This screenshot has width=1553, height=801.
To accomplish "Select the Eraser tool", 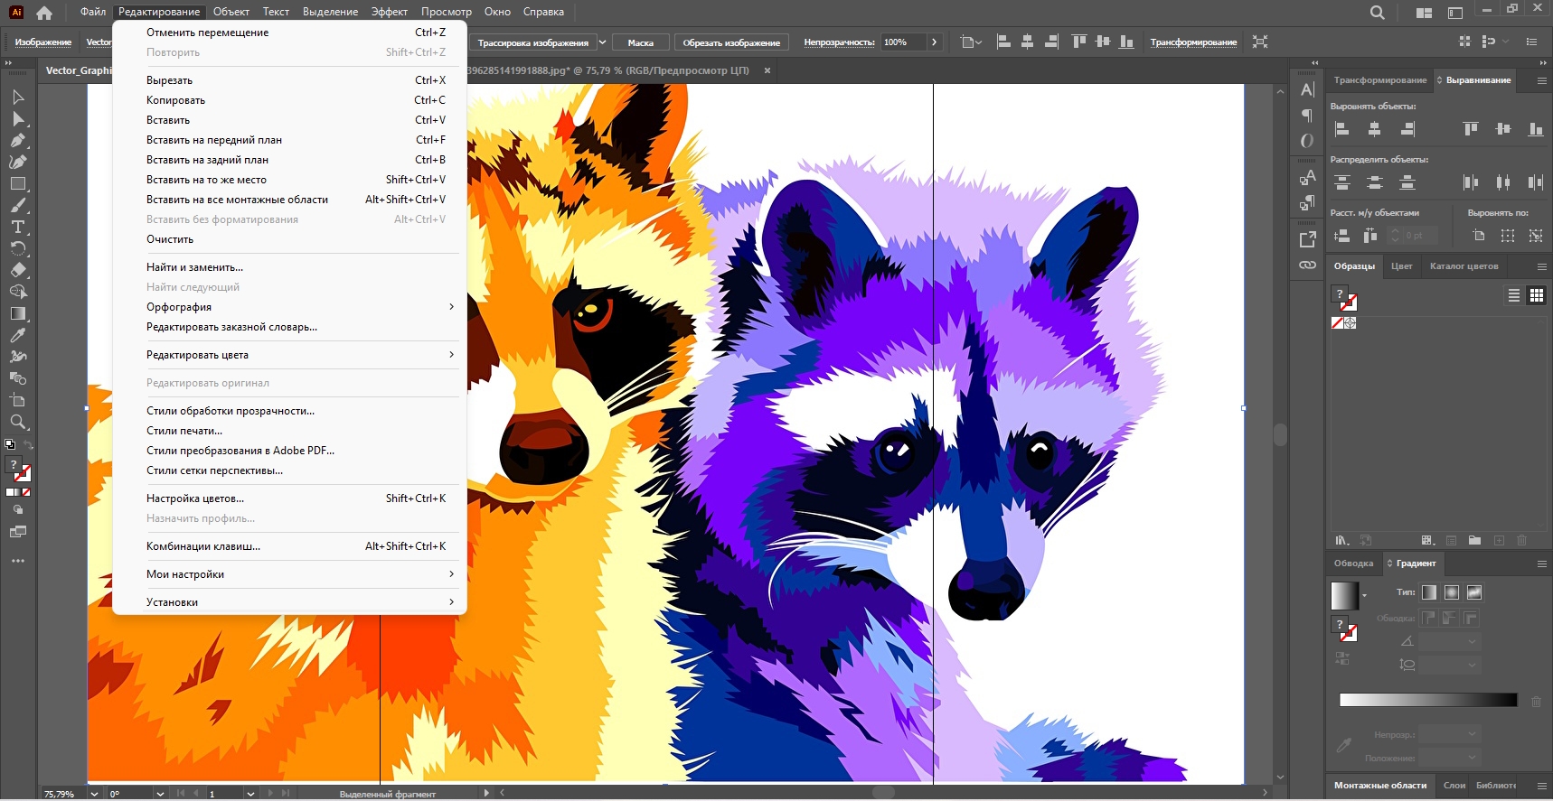I will [18, 270].
